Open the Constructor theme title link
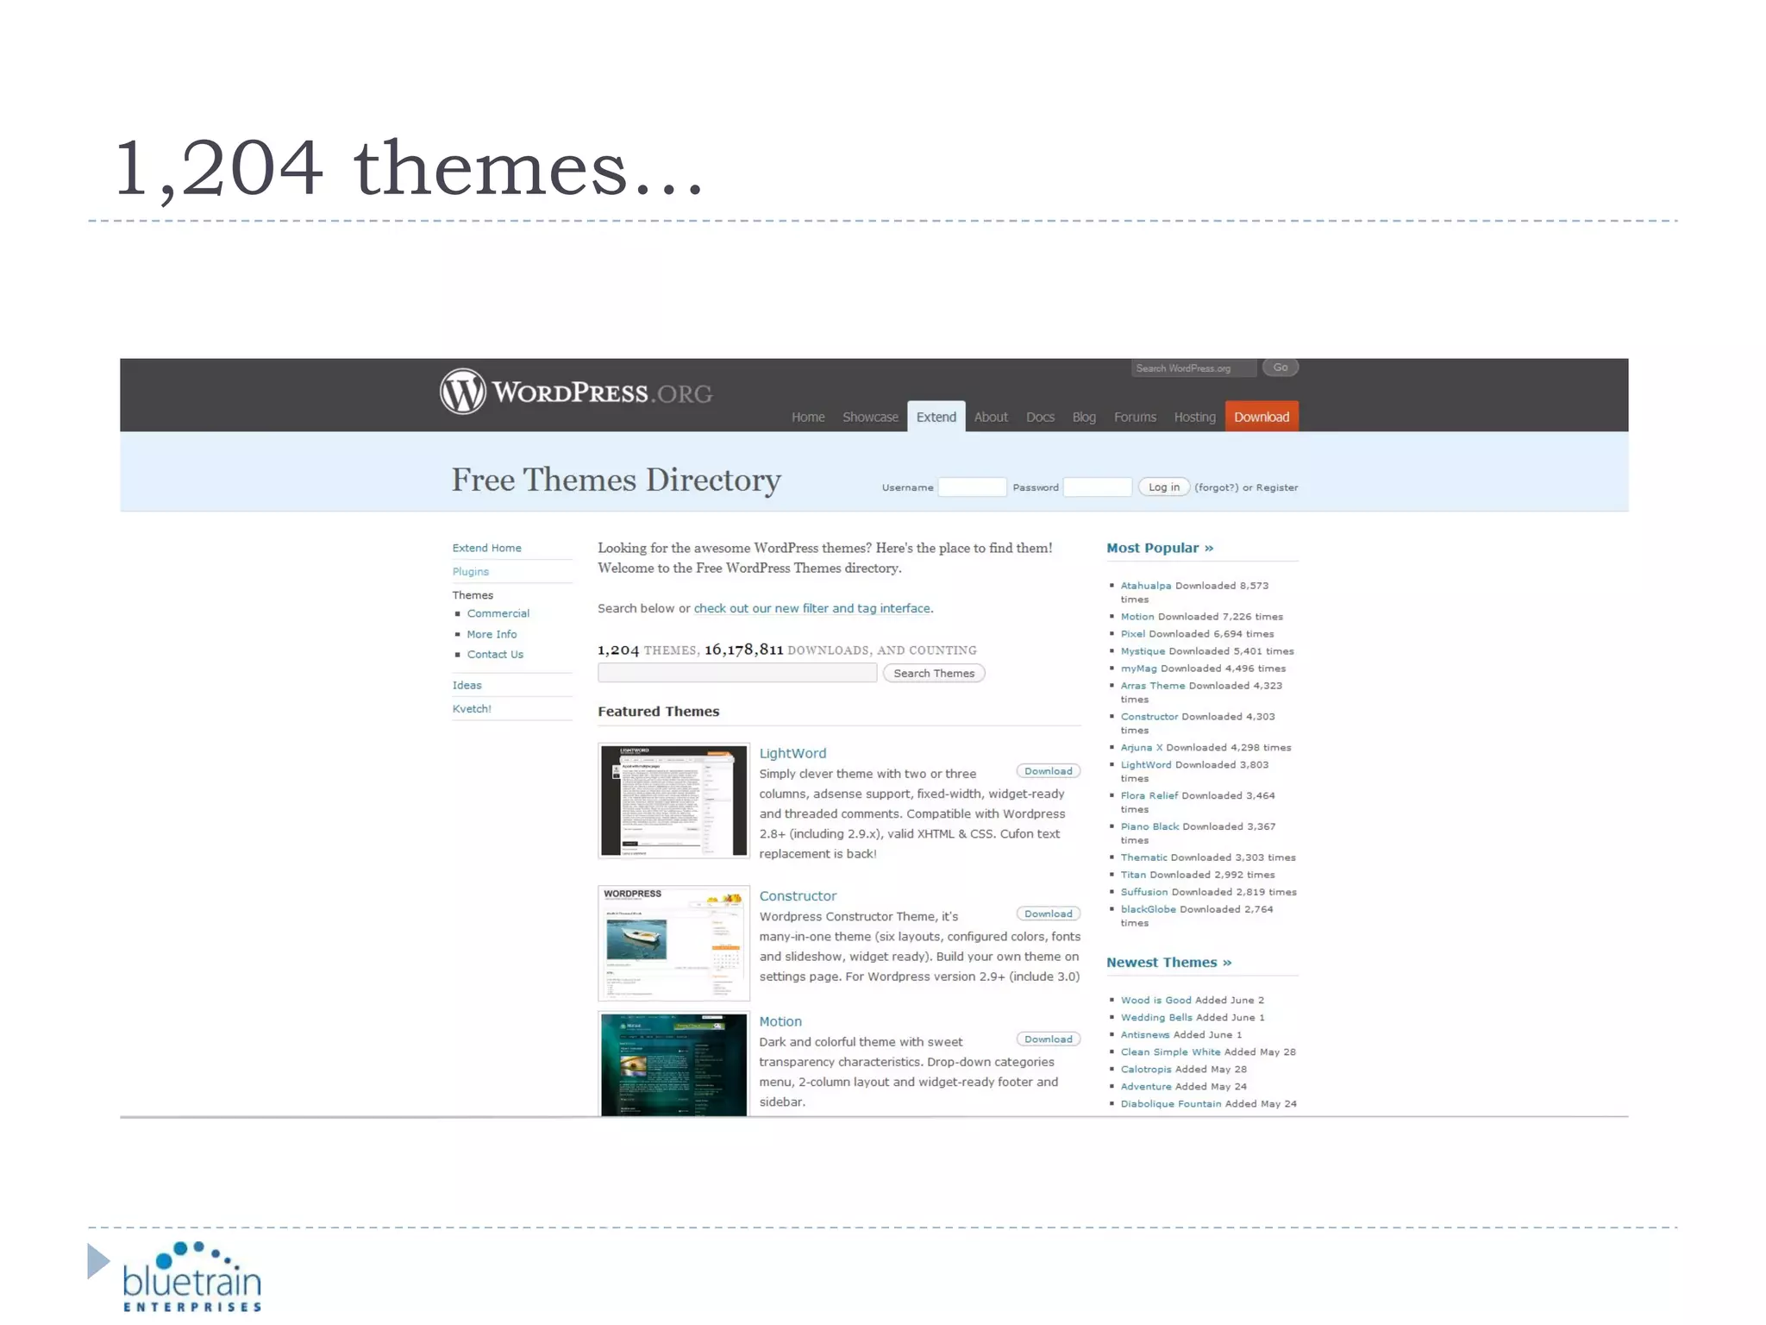The image size is (1766, 1325). (798, 896)
